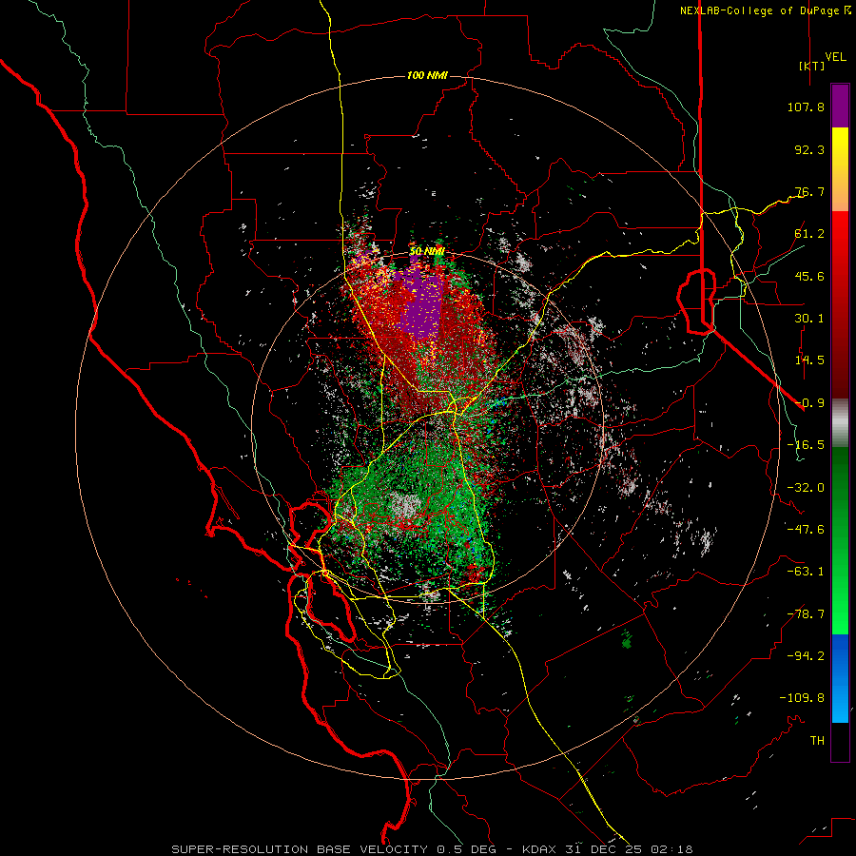Click the -109.8 velocity scale value
The width and height of the screenshot is (856, 856).
point(802,698)
